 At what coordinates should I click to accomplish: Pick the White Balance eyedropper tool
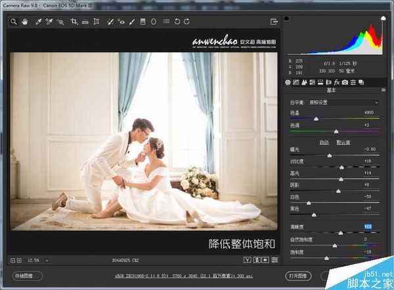tap(38, 22)
